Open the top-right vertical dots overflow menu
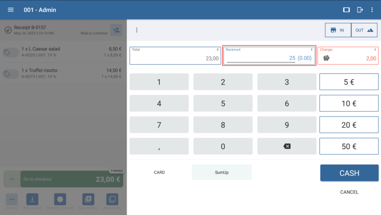This screenshot has height=215, width=381. click(x=372, y=10)
